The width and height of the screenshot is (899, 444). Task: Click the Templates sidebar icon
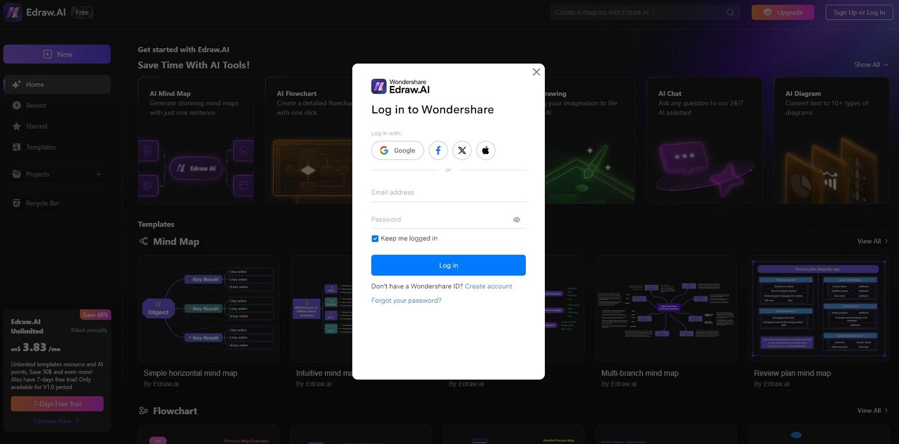point(16,147)
